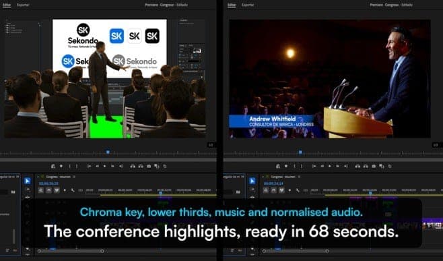Export frame camera icon, left monitor
443x261 pixels.
click(x=149, y=166)
